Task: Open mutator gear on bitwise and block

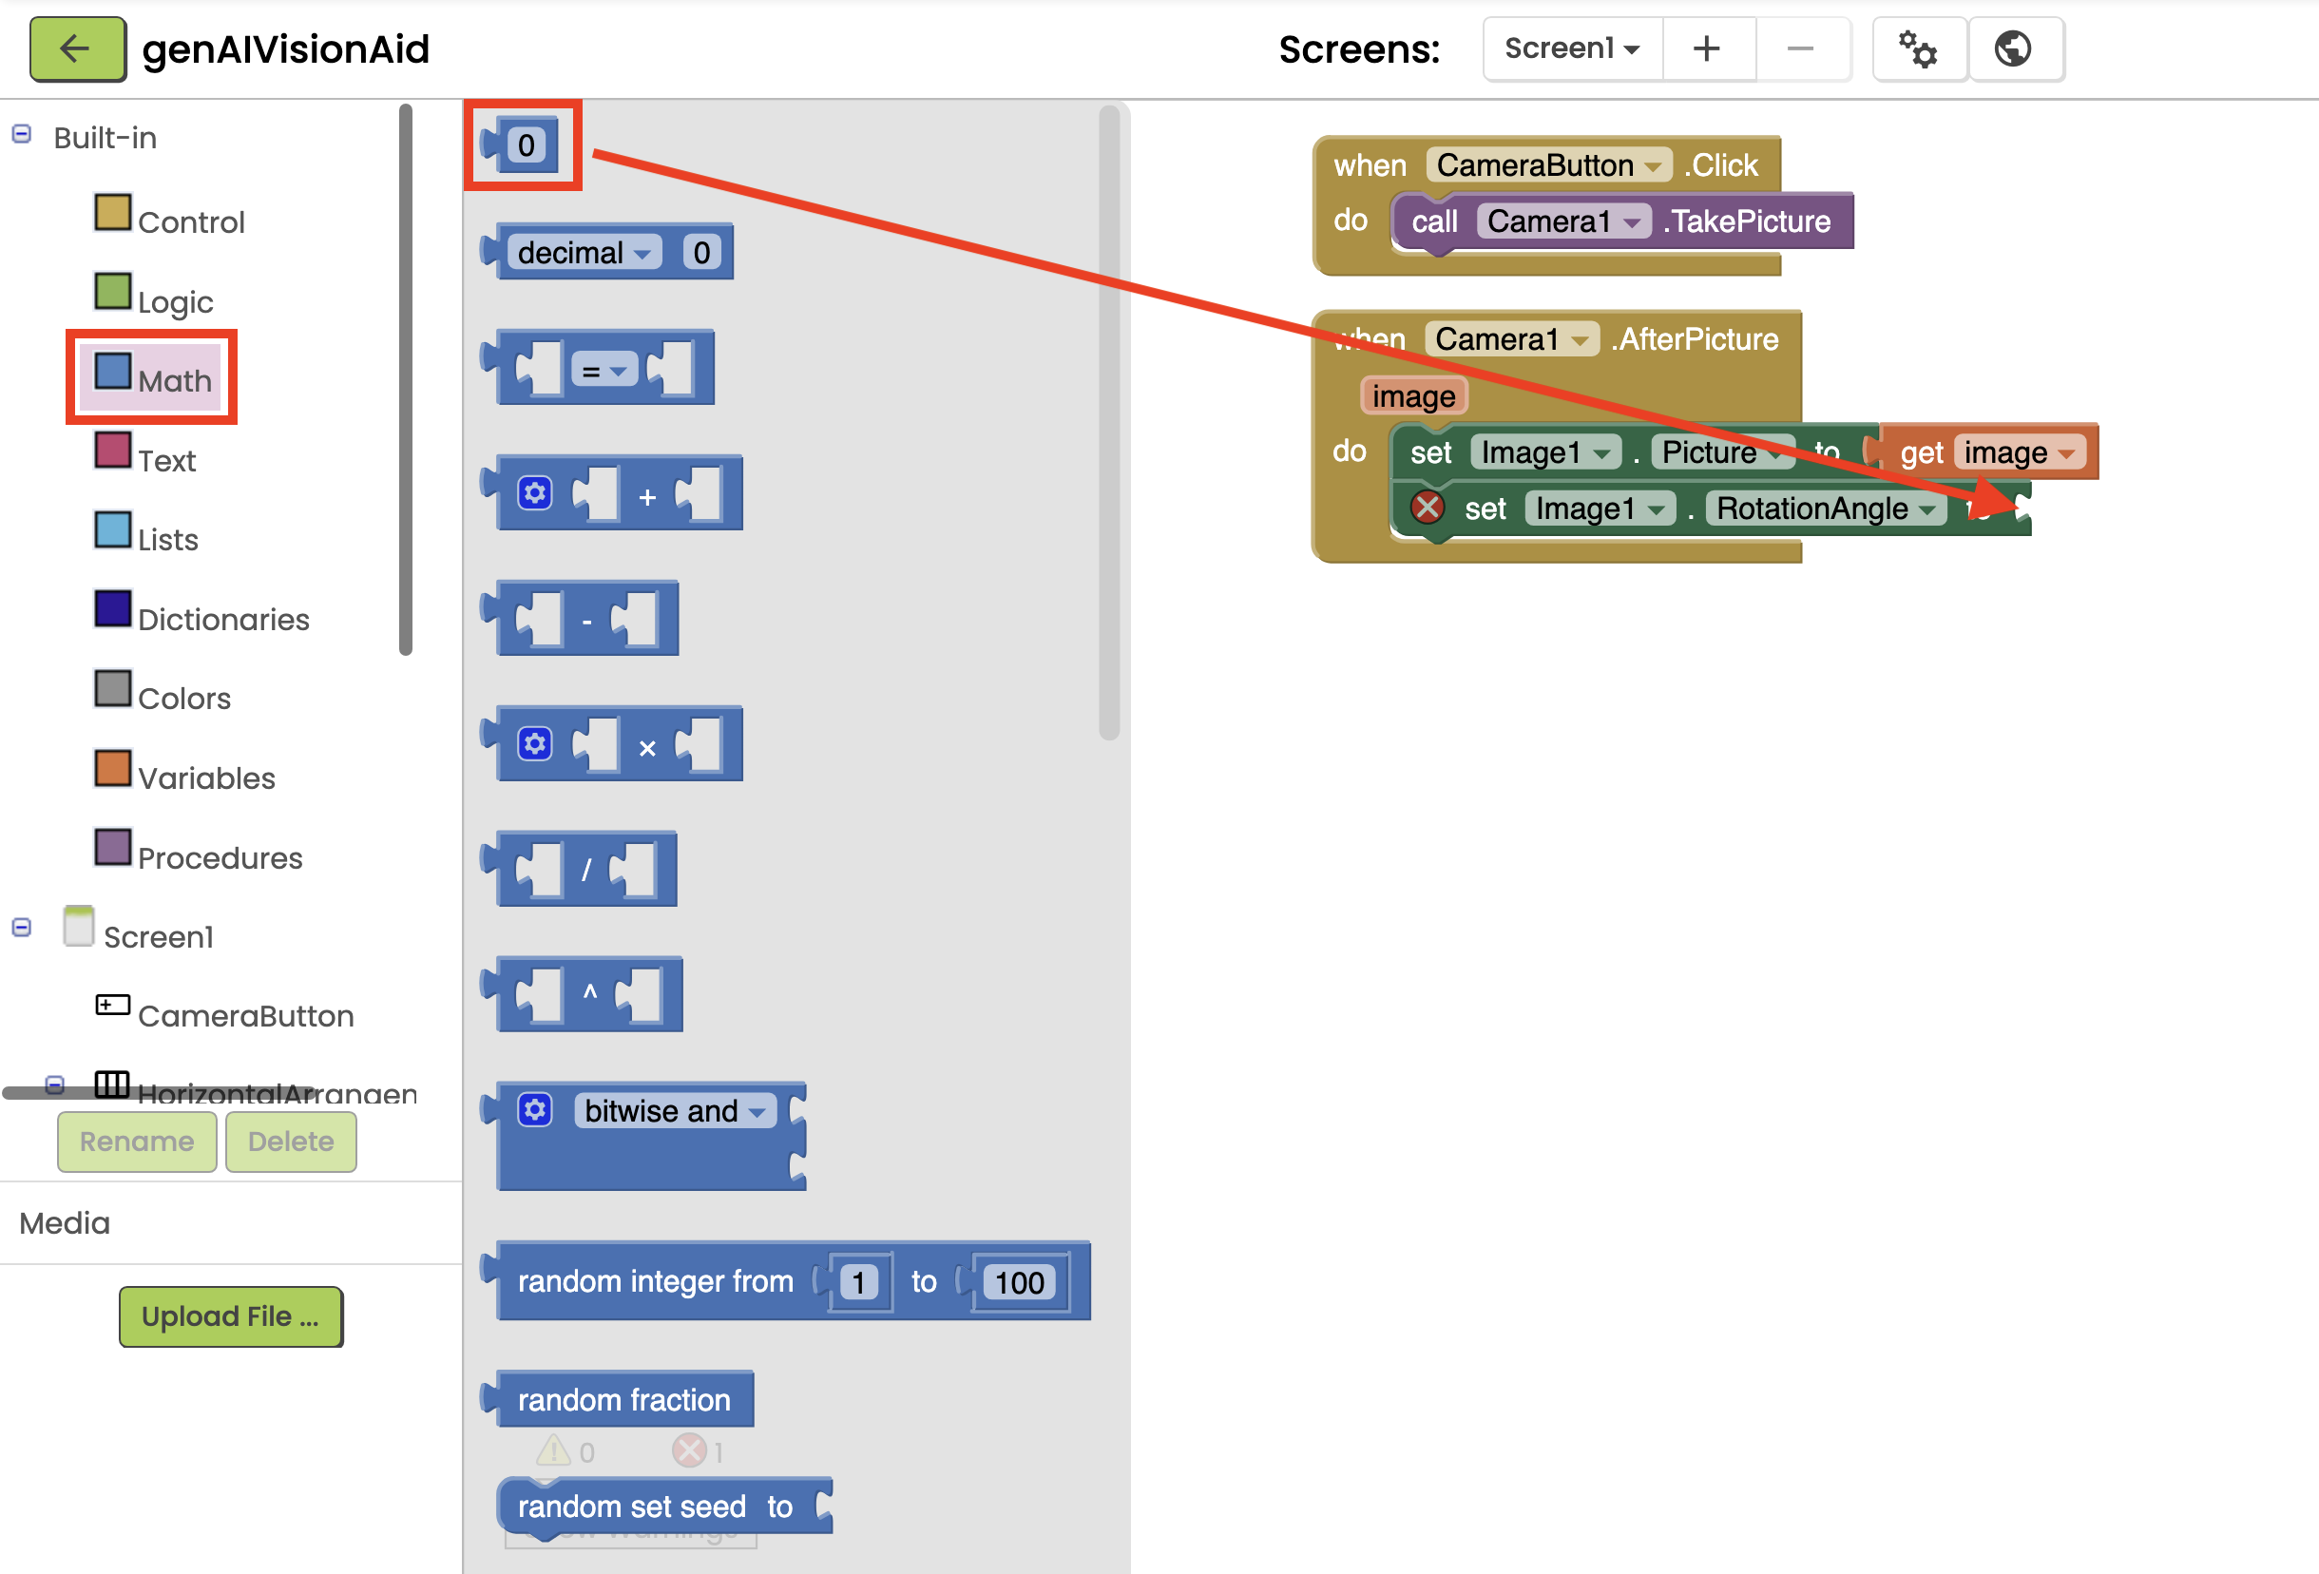Action: pos(536,1110)
